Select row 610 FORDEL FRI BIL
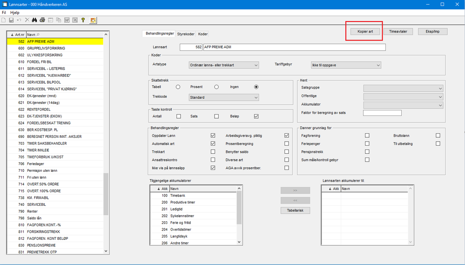The height and width of the screenshot is (265, 465). 55,62
